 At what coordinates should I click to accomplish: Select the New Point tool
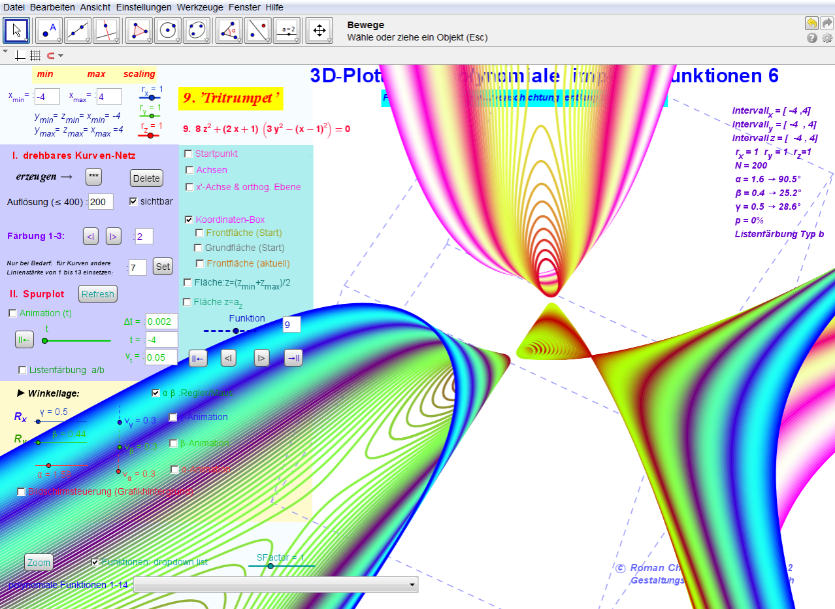click(x=48, y=30)
